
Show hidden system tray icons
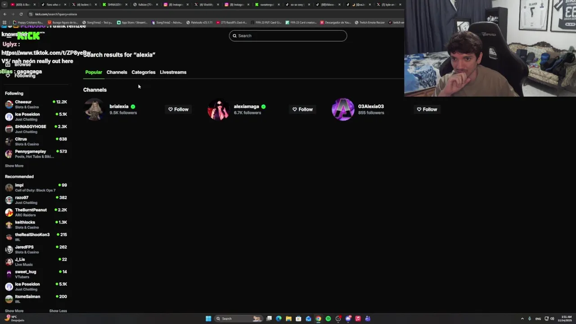pos(522,319)
